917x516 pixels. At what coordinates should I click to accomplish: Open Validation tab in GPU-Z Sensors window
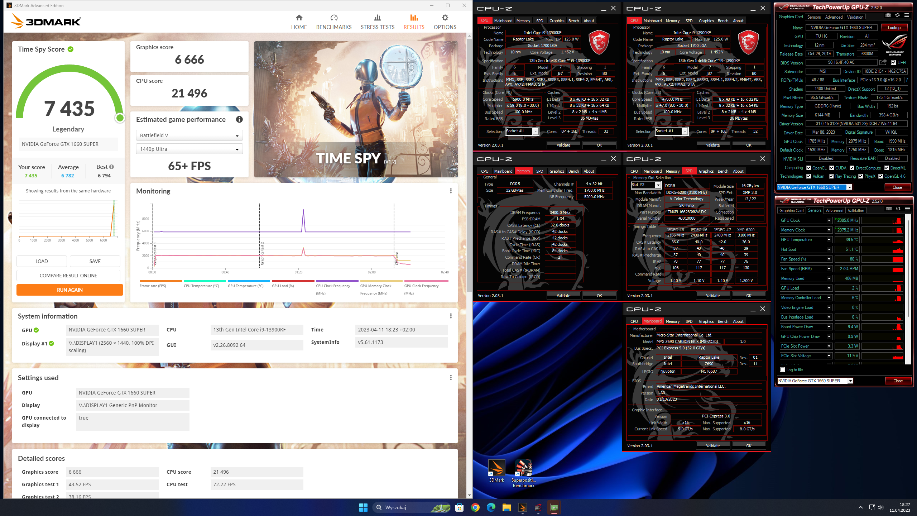[856, 210]
